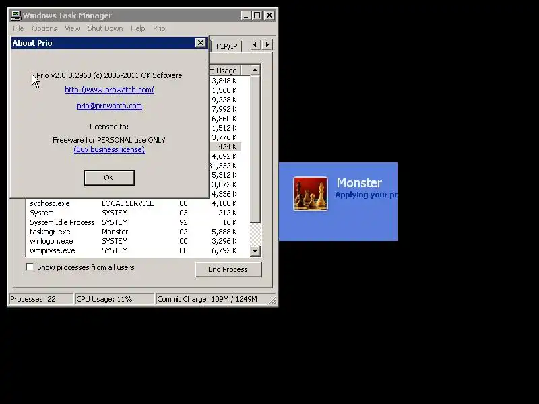Click Monster user name for taskmgr.exe

(115, 232)
